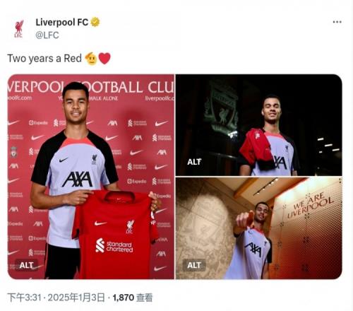
Task: Click the salute emoji in tweet text
Action: point(91,59)
